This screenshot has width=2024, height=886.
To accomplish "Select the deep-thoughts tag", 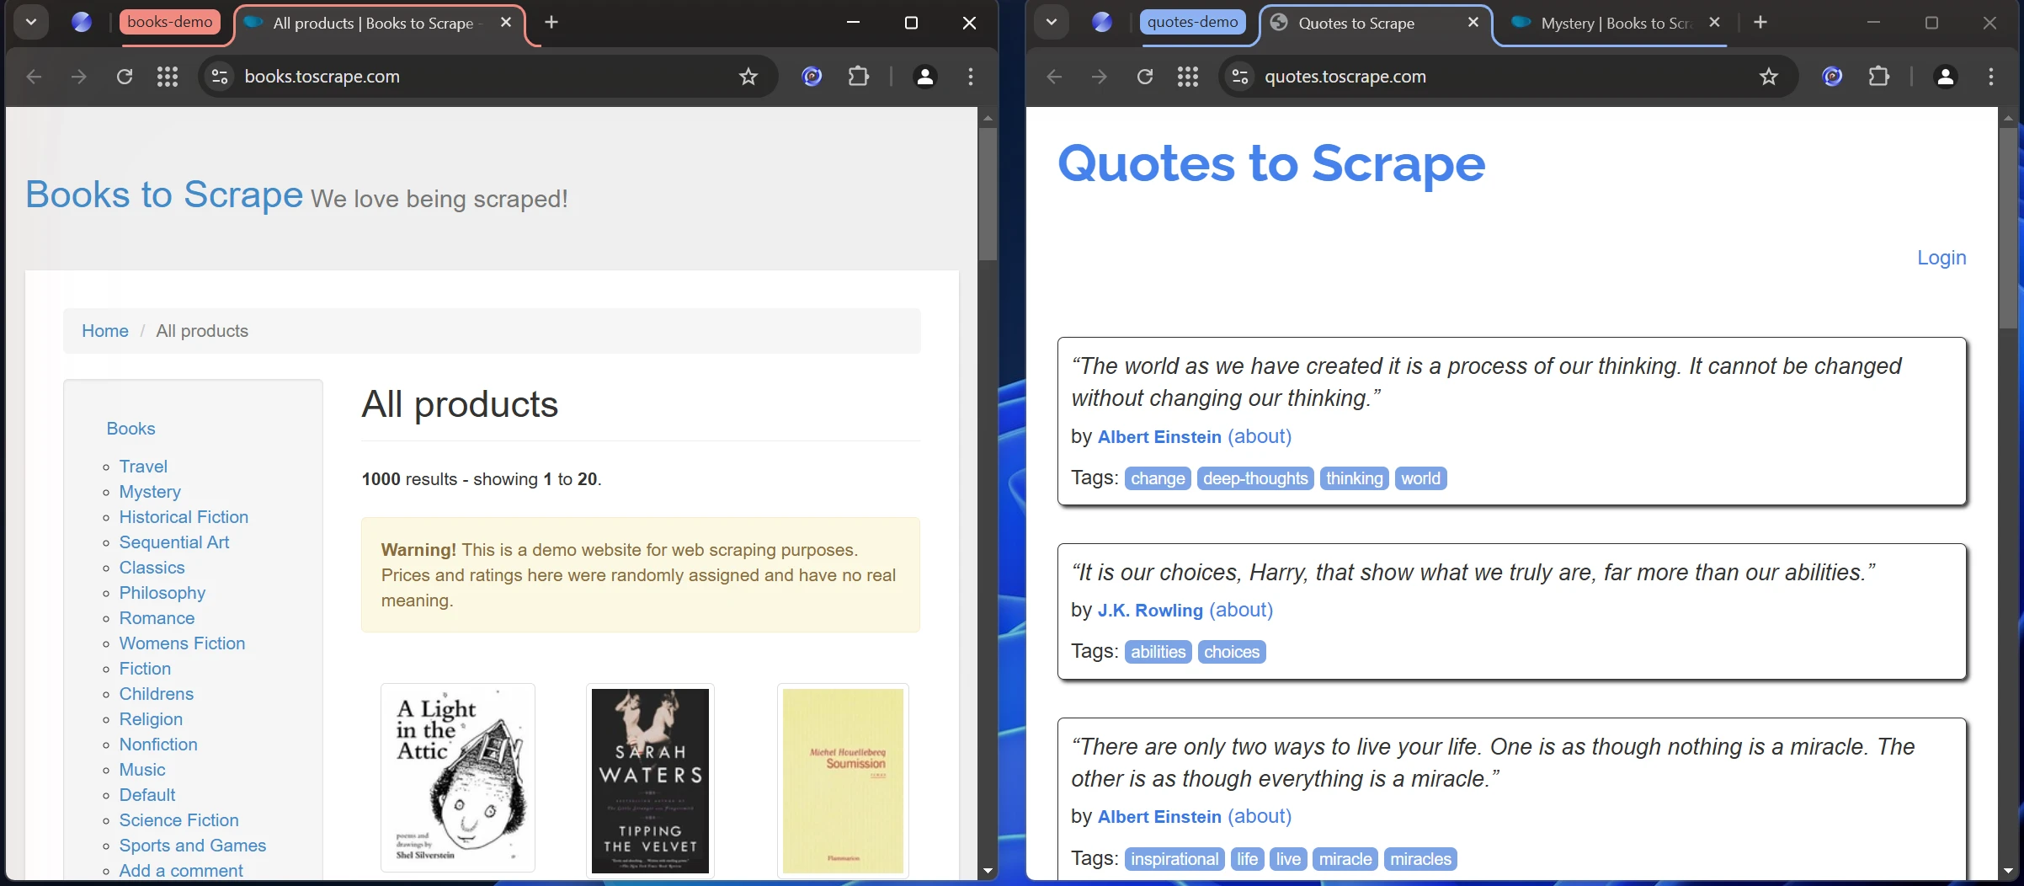I will tap(1255, 478).
